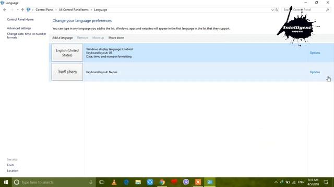Viewport: 334px width, 187px height.
Task: Open Task View
Action: pos(102,182)
